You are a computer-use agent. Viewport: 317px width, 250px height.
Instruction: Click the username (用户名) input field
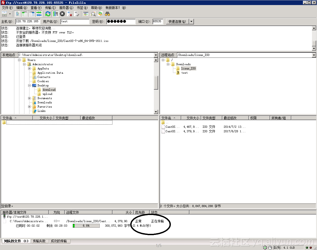[x=75, y=21]
